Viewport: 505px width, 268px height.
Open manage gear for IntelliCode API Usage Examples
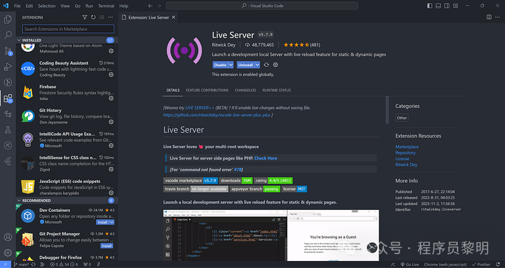click(x=111, y=146)
